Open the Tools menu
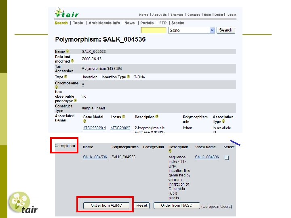This screenshot has height=218, width=291. [78, 23]
